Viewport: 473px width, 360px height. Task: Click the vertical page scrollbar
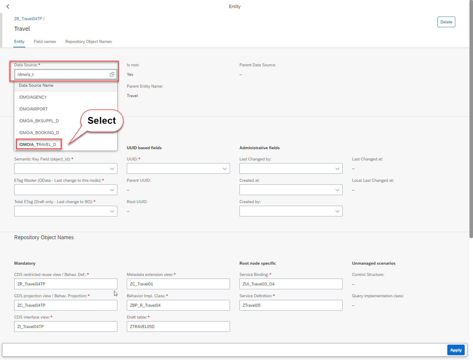pyautogui.click(x=471, y=118)
